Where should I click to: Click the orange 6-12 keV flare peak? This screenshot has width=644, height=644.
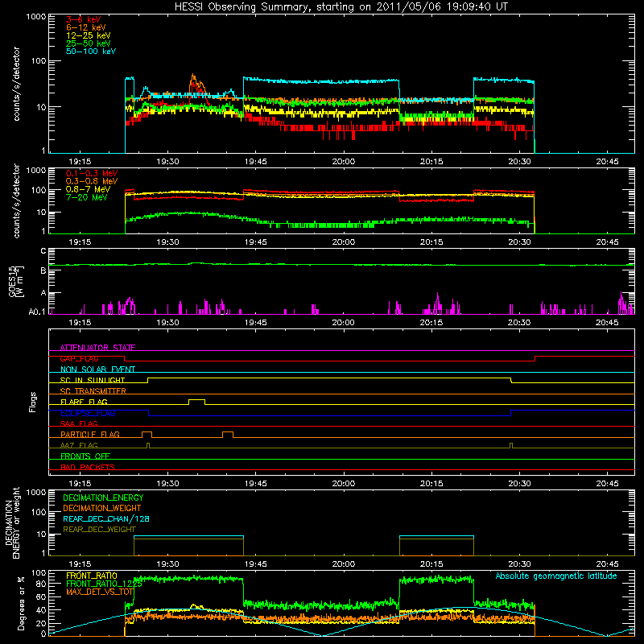tap(193, 76)
